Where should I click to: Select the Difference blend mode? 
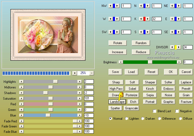coord(159,119)
